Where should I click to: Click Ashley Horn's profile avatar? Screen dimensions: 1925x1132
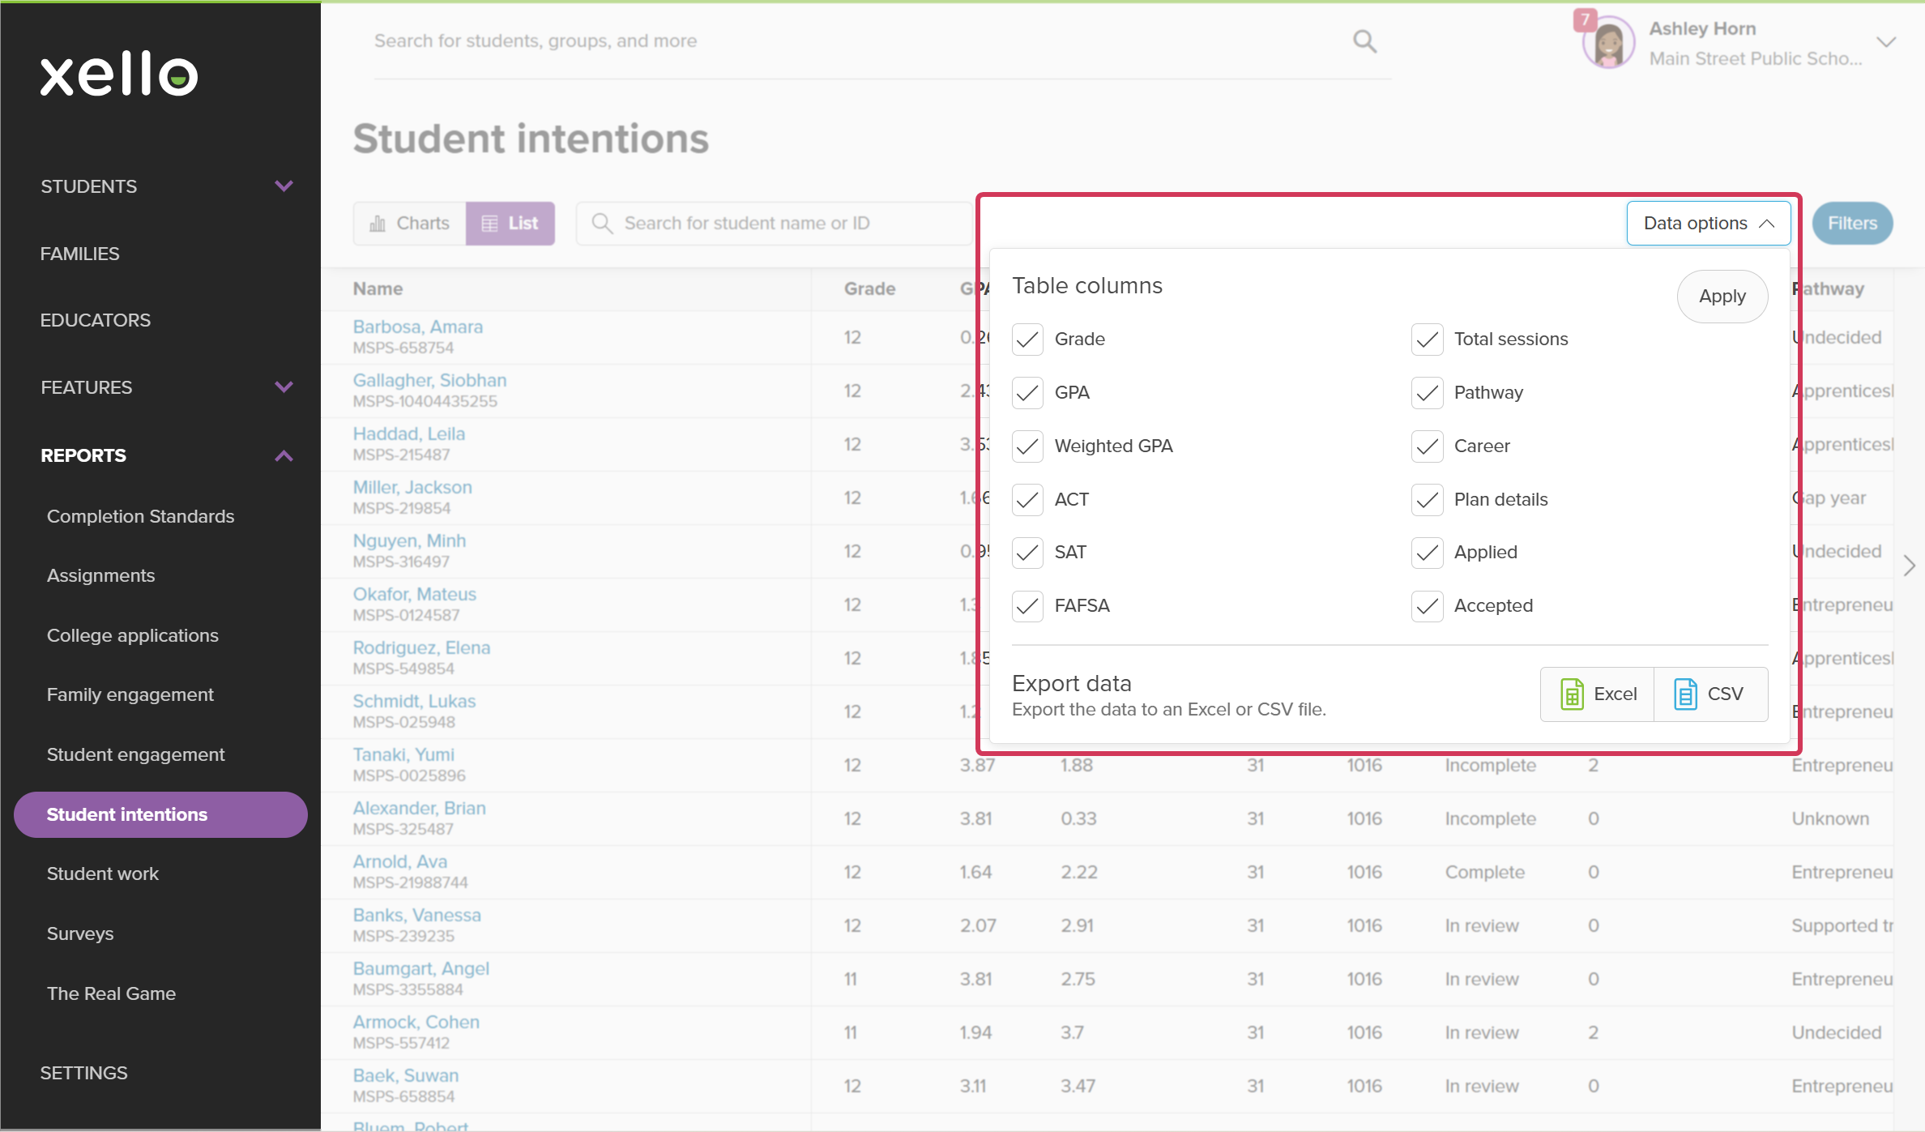tap(1609, 44)
